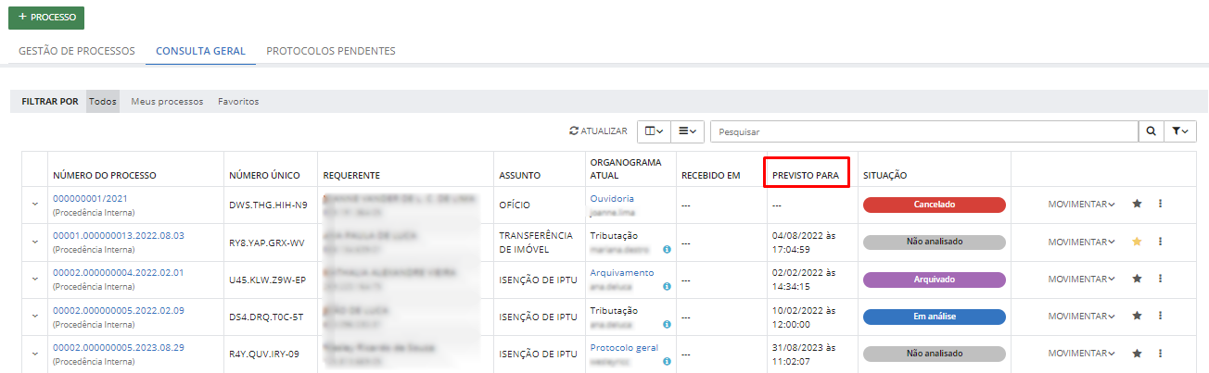Sort by NÚMERO DO PROCESSO column header
Viewport: 1209px width, 373px height.
pyautogui.click(x=105, y=175)
